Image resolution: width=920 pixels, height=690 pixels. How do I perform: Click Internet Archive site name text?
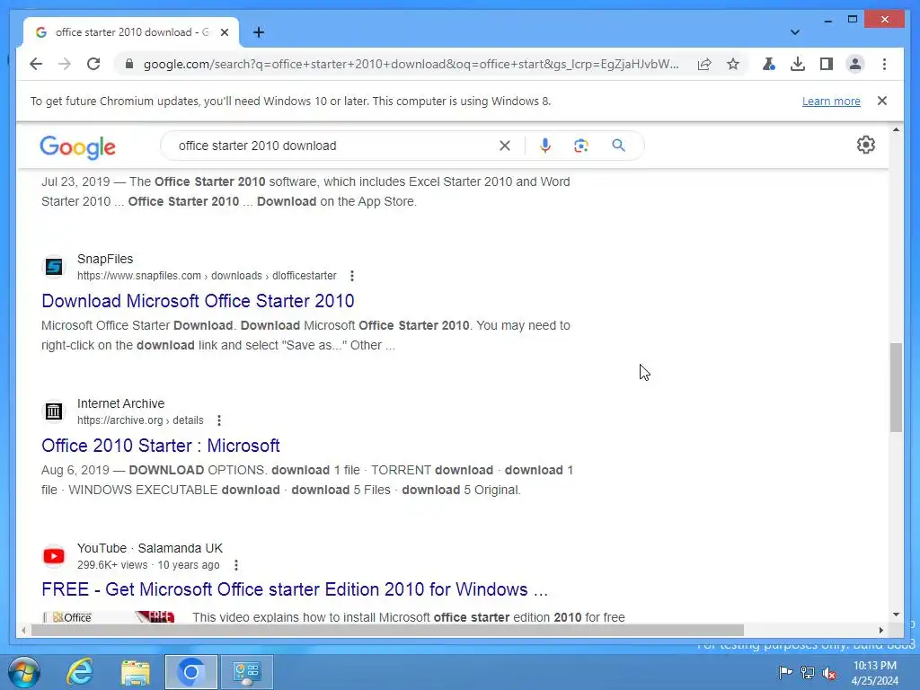coord(121,403)
